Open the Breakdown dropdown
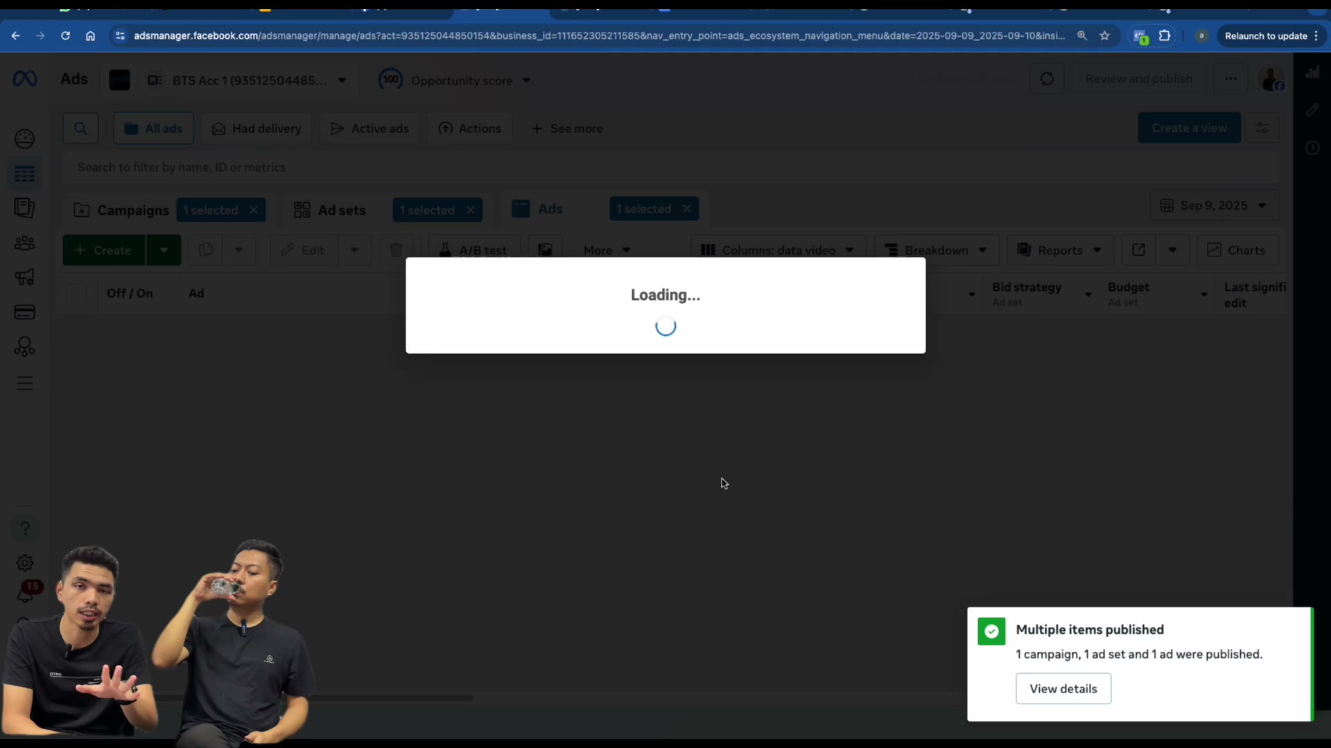Screen dimensions: 1331x748 936,250
